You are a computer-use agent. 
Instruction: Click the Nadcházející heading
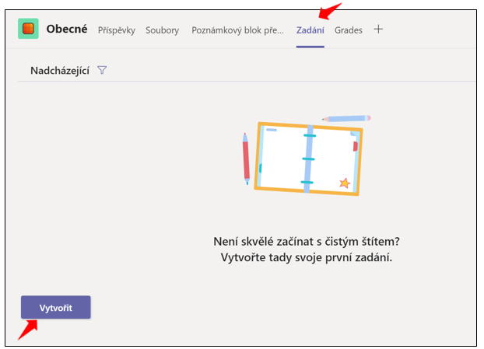click(x=60, y=71)
